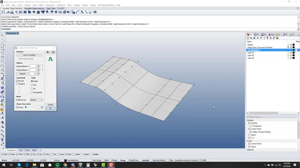The width and height of the screenshot is (300, 168).
Task: Select the All mode radio button
Action: [32, 89]
